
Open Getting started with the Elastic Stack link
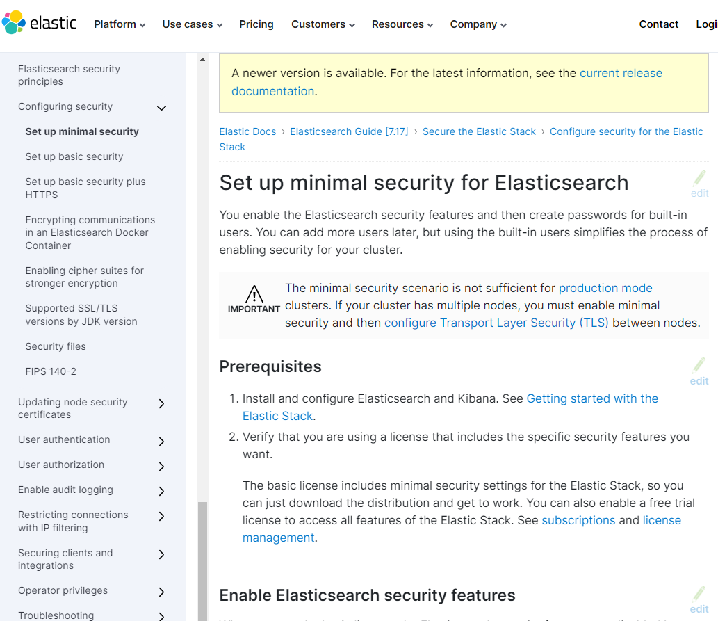tap(592, 398)
